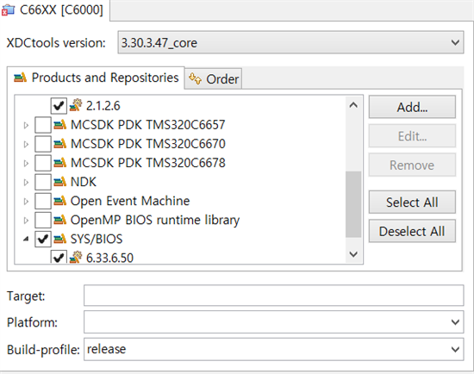This screenshot has width=474, height=374.
Task: Click the Products and Repositories tab icon
Action: 21,78
